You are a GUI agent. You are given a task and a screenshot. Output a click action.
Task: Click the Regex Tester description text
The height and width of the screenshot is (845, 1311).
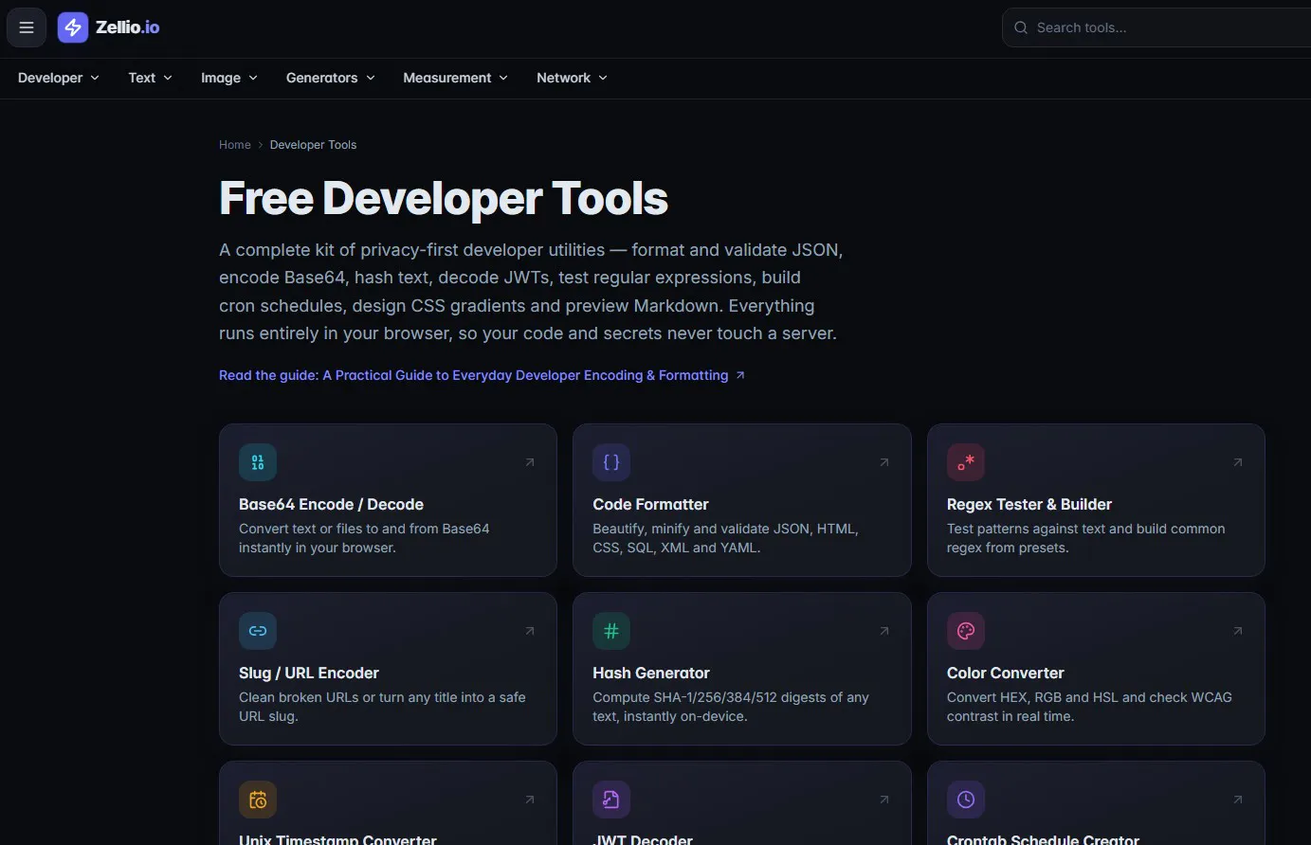[1086, 538]
